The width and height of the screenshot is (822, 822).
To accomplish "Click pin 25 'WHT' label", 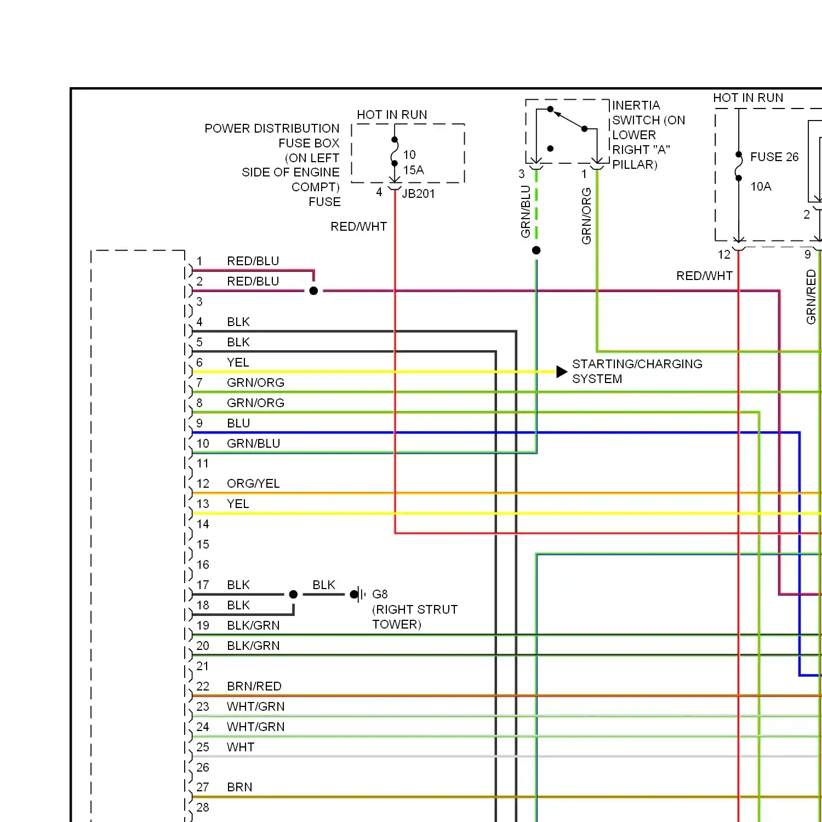I will (x=241, y=747).
